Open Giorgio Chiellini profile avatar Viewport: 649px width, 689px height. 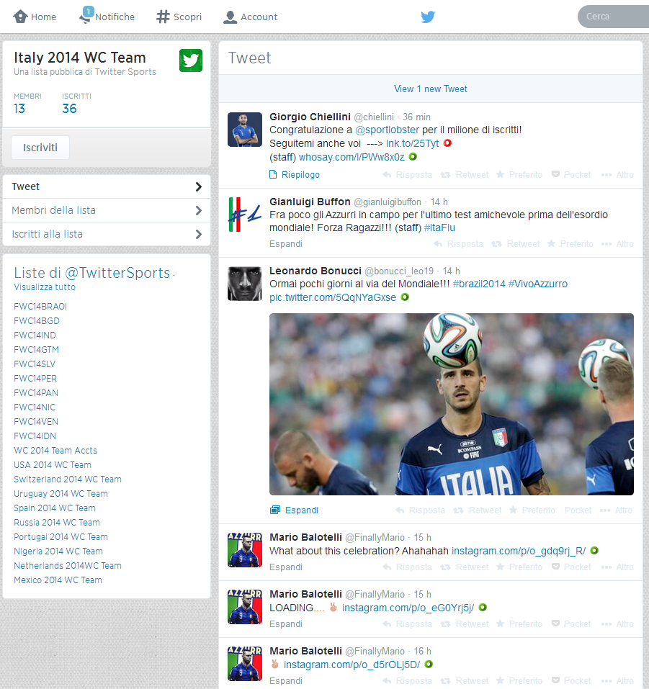coord(245,130)
